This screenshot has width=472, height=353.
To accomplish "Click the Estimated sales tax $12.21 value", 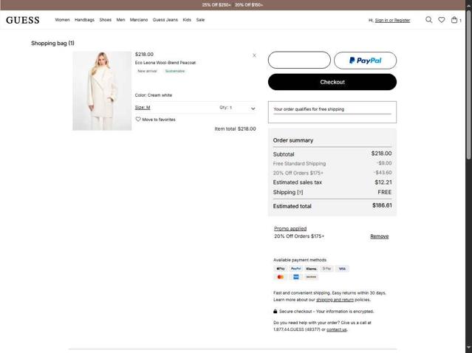I will (383, 182).
